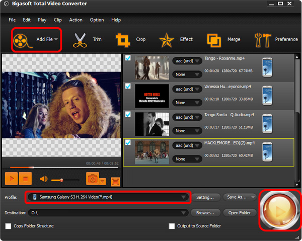Open None subtitle dropdown for Tango Santa...Q Audio
Image resolution: width=302 pixels, height=241 pixels.
[x=187, y=131]
